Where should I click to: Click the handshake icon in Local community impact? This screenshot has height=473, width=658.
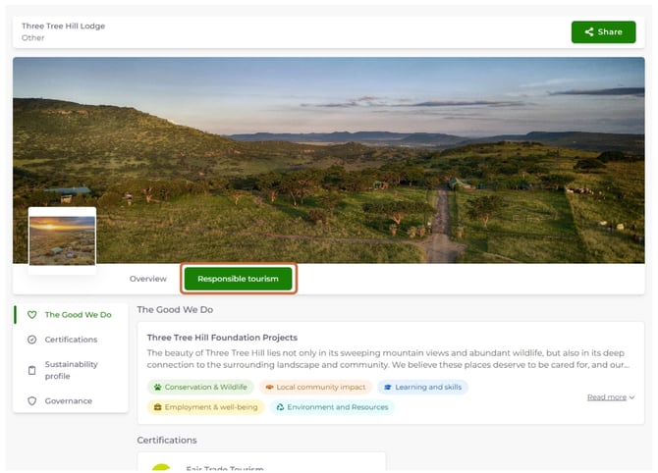(269, 387)
